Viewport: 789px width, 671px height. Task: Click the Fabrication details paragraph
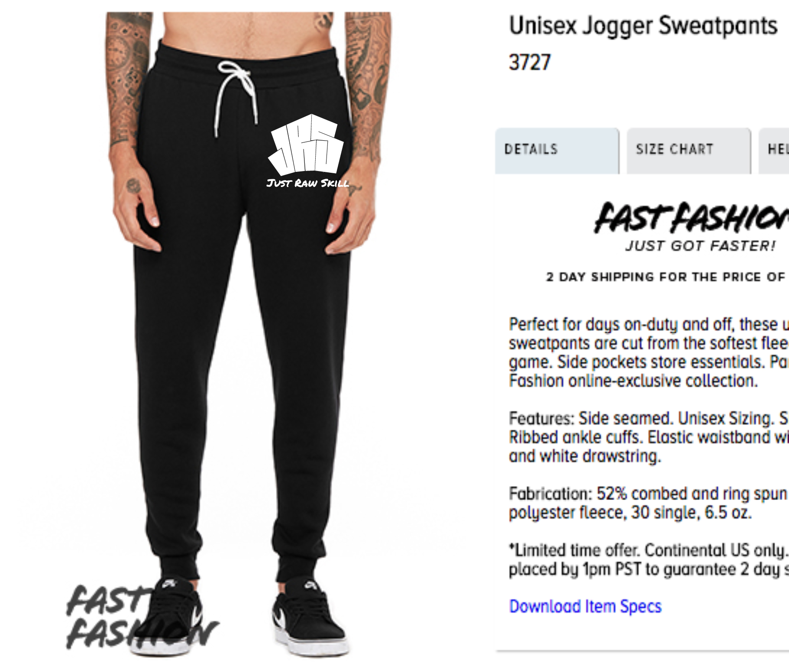click(649, 503)
